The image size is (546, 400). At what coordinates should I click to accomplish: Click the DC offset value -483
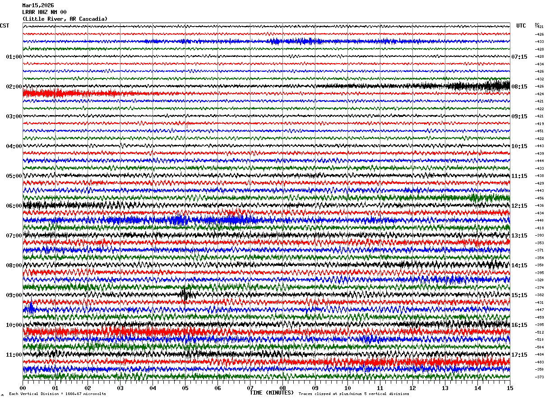540,362
